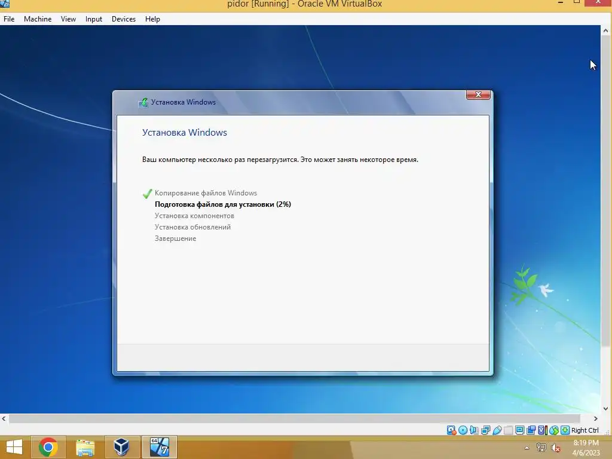Click the horizontal scrollbar thumb
This screenshot has height=459, width=612.
click(x=295, y=418)
